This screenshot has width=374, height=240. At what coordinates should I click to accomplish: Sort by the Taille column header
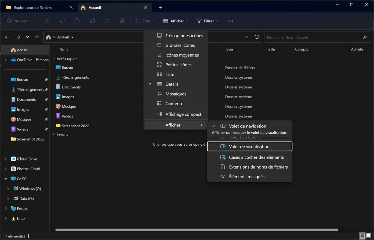pos(271,49)
